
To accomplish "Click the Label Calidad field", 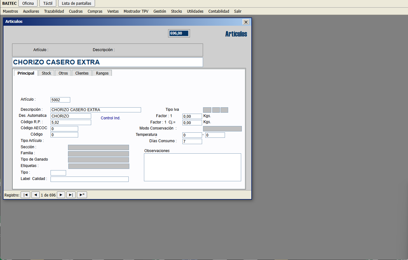I will [x=90, y=179].
